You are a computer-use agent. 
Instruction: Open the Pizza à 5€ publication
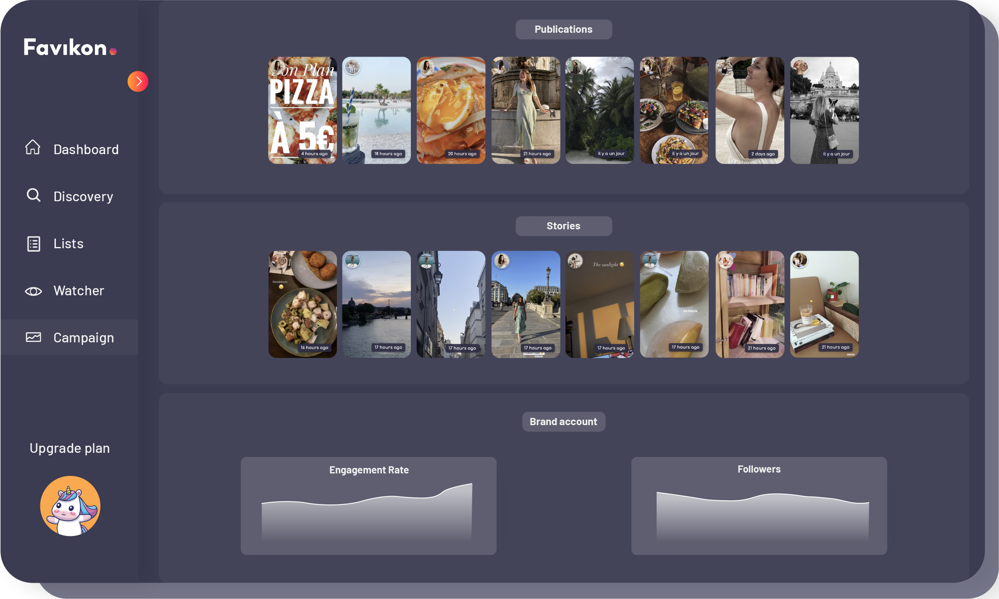pos(302,110)
